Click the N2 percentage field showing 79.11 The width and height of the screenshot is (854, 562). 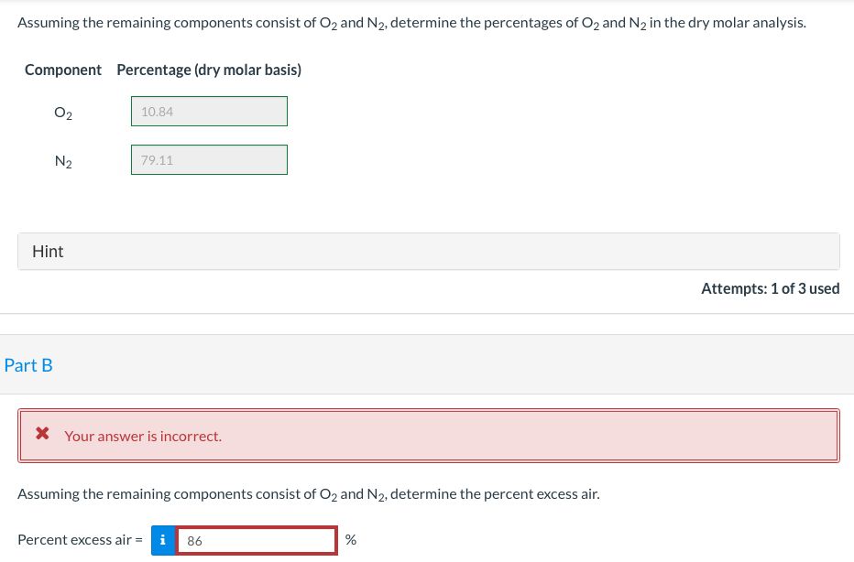[209, 160]
